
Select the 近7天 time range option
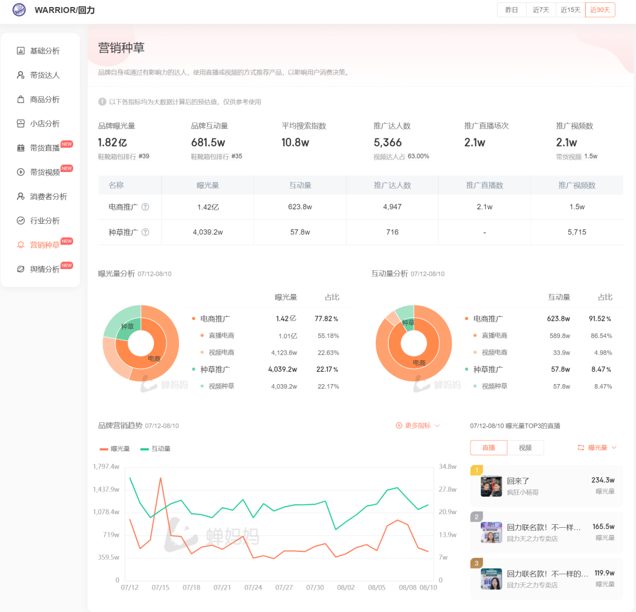(541, 10)
